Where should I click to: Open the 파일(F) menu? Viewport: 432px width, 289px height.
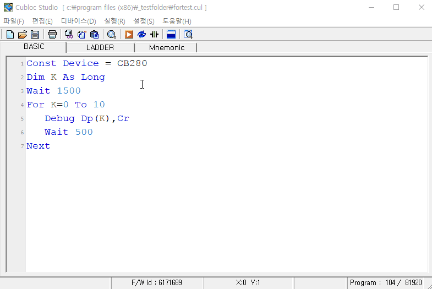coord(14,21)
